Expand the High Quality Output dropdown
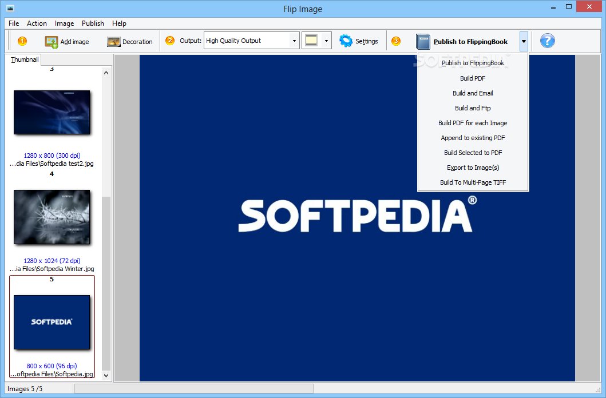This screenshot has height=398, width=606. (x=294, y=41)
